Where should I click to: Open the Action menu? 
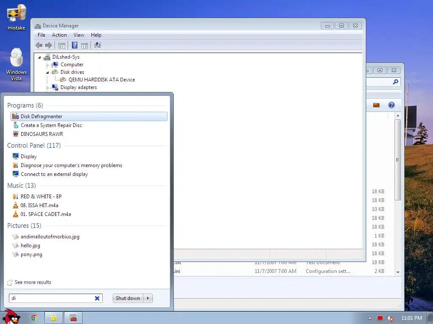[x=59, y=35]
